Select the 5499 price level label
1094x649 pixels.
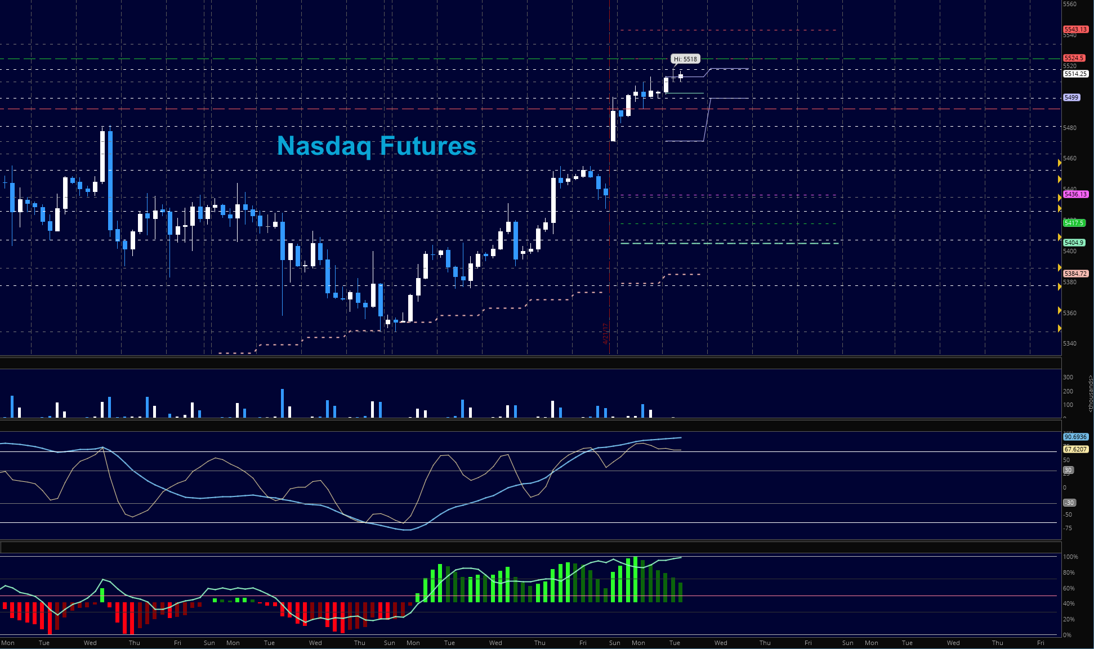[x=1071, y=97]
